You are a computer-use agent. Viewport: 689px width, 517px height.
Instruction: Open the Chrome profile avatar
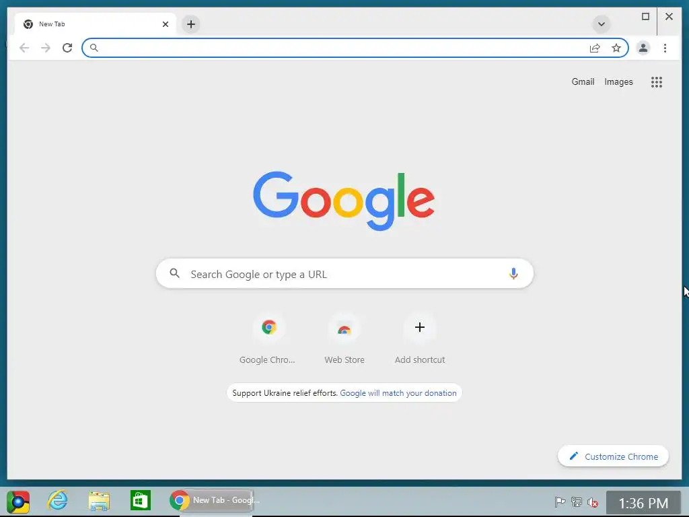pyautogui.click(x=643, y=48)
